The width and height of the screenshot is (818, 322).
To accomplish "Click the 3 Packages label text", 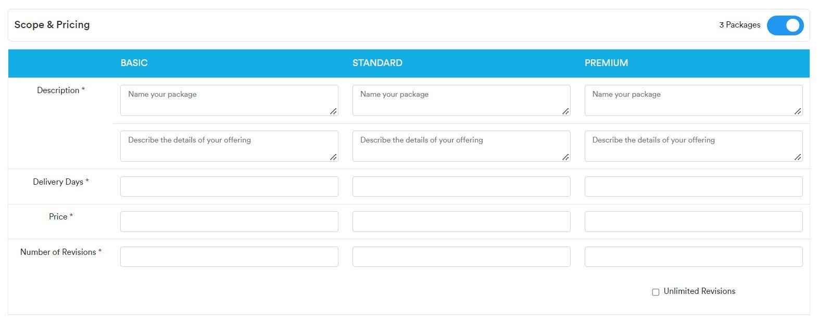I will click(739, 25).
